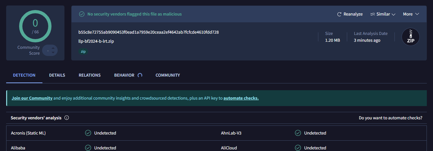Viewport: 433px width, 151px height.
Task: Click file name llp-bf2024-b-lrt.zip
Action: [x=96, y=41]
